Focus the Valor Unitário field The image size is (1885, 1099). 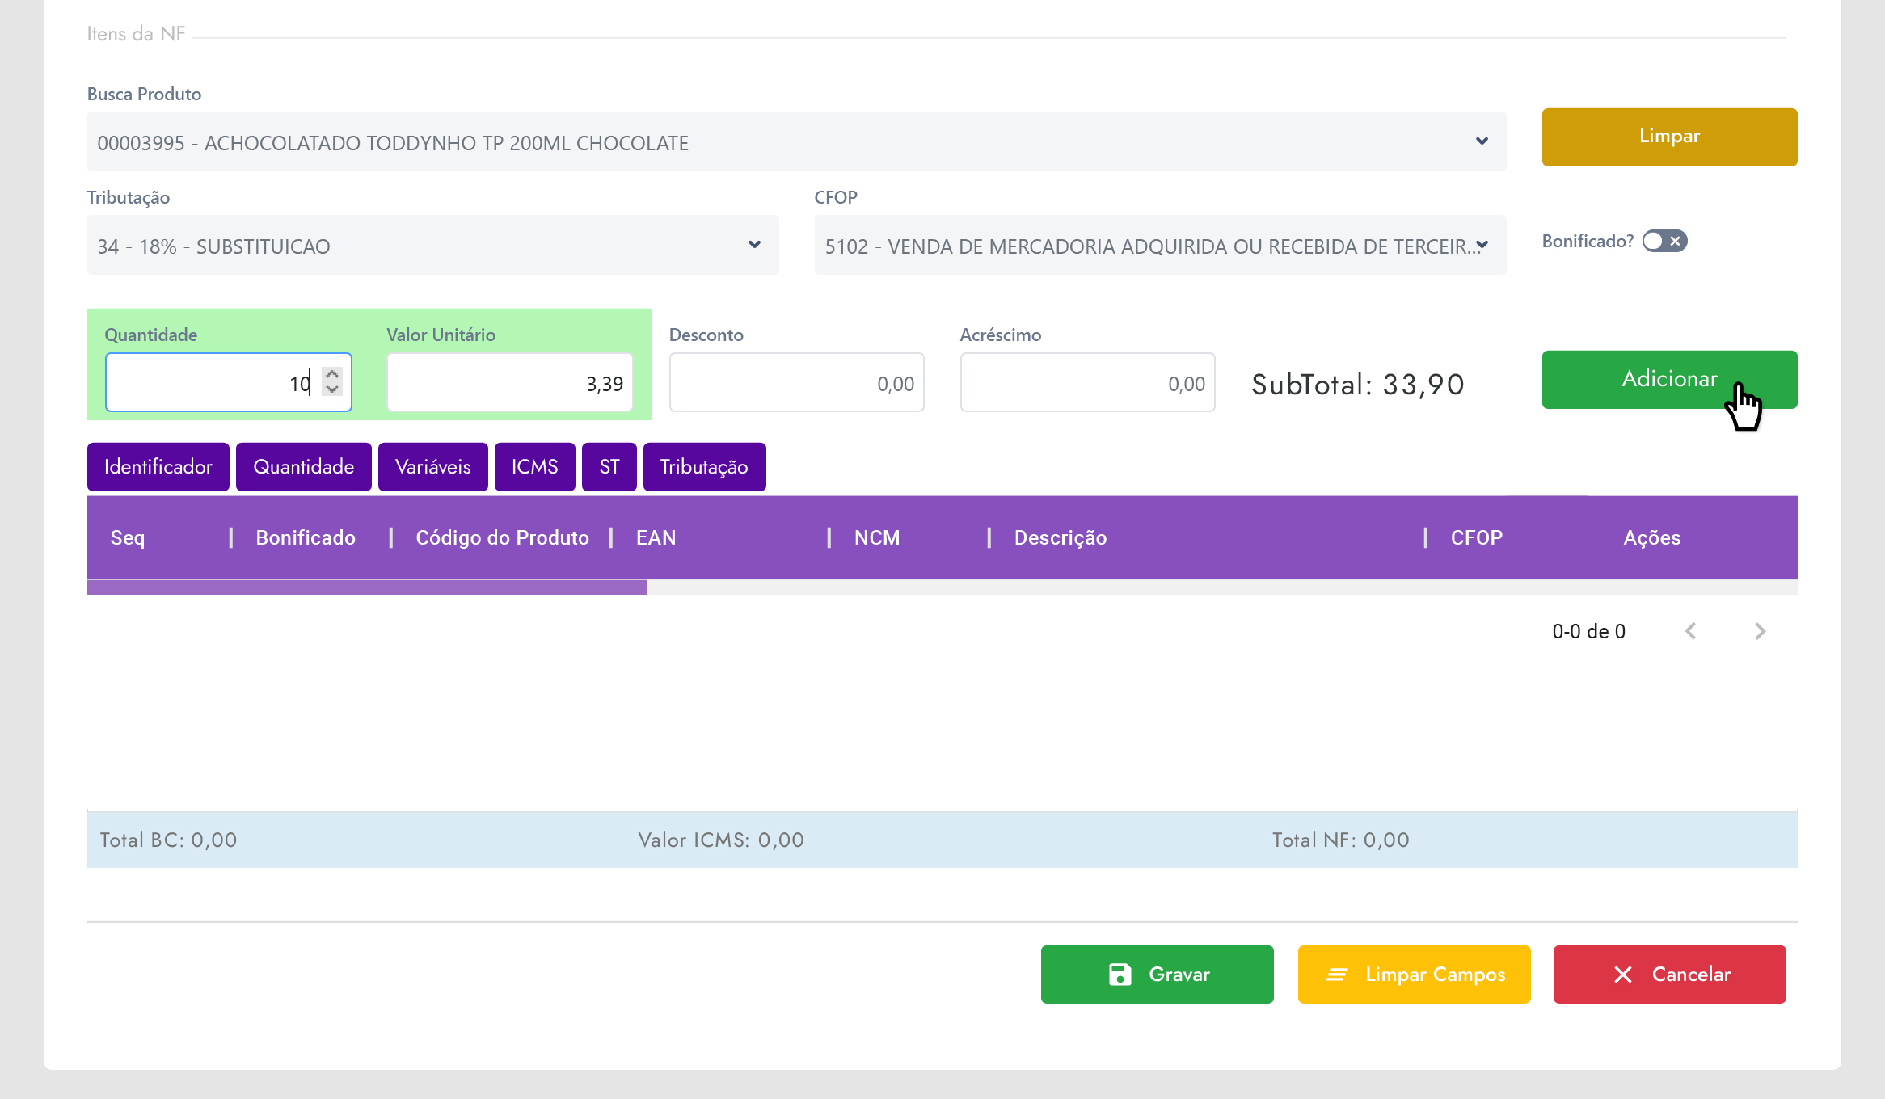[x=509, y=383]
